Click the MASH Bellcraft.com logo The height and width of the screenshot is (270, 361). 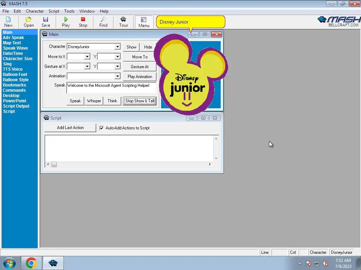tap(339, 21)
